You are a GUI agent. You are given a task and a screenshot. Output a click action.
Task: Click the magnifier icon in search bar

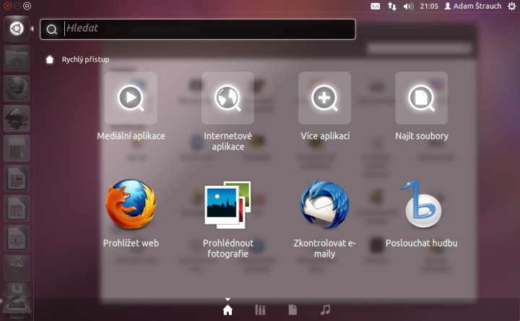(51, 29)
